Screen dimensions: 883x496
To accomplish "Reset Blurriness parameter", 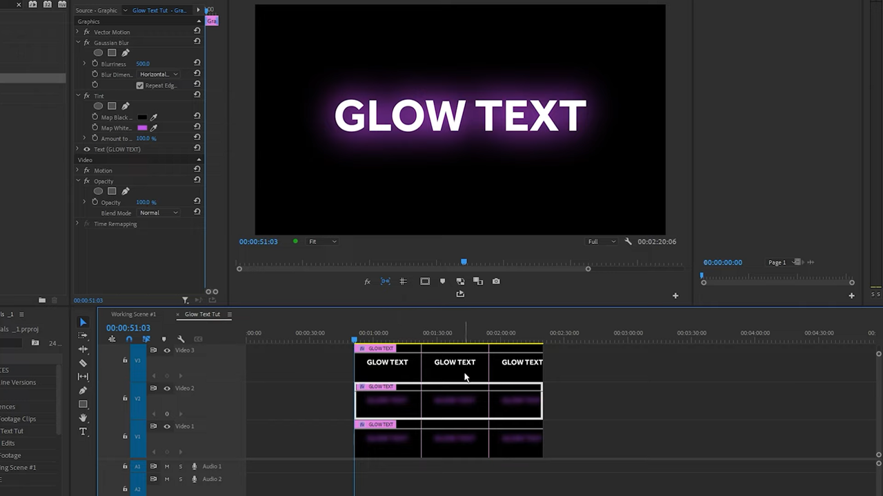I will tap(197, 63).
